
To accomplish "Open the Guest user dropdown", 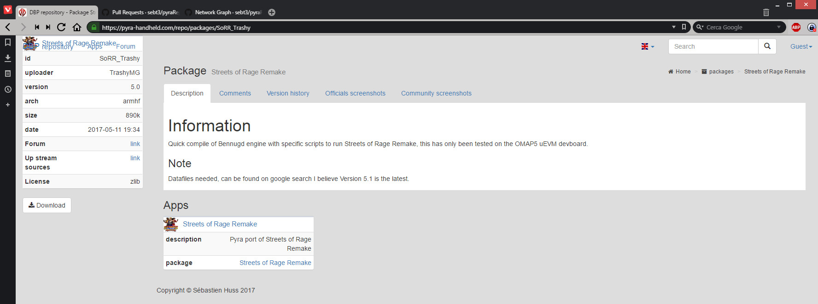I will click(801, 46).
